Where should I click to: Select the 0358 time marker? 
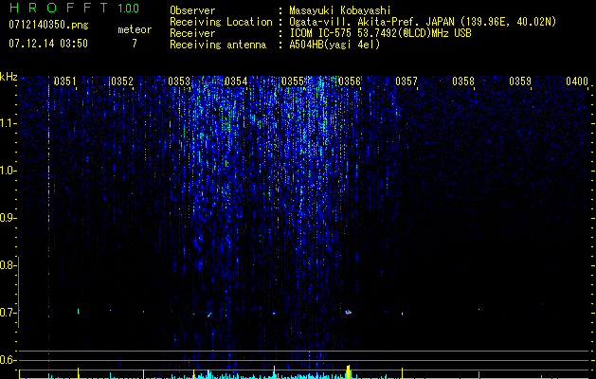point(463,81)
